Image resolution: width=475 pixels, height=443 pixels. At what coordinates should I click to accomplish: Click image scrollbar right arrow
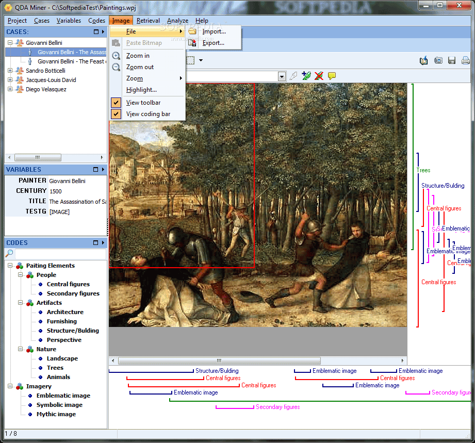click(403, 360)
